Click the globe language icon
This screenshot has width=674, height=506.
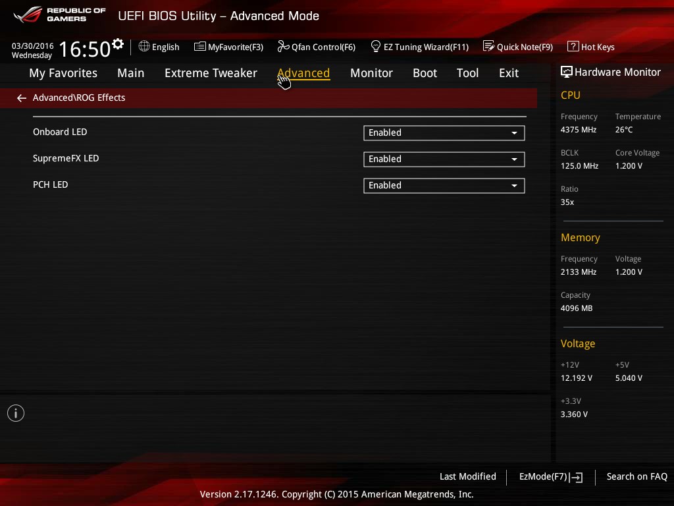click(x=144, y=46)
